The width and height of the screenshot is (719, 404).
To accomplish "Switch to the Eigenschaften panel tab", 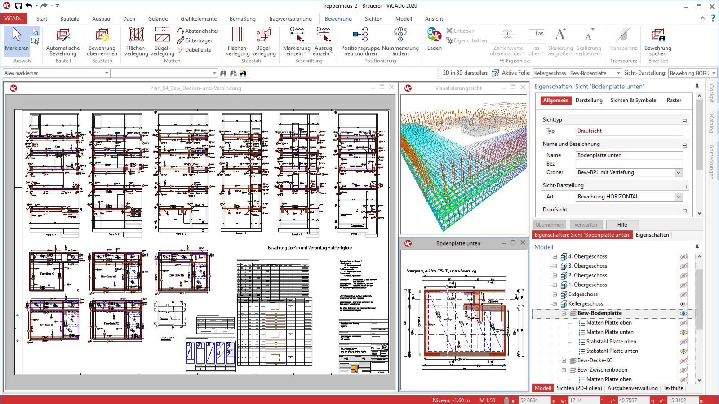I will tap(652, 235).
